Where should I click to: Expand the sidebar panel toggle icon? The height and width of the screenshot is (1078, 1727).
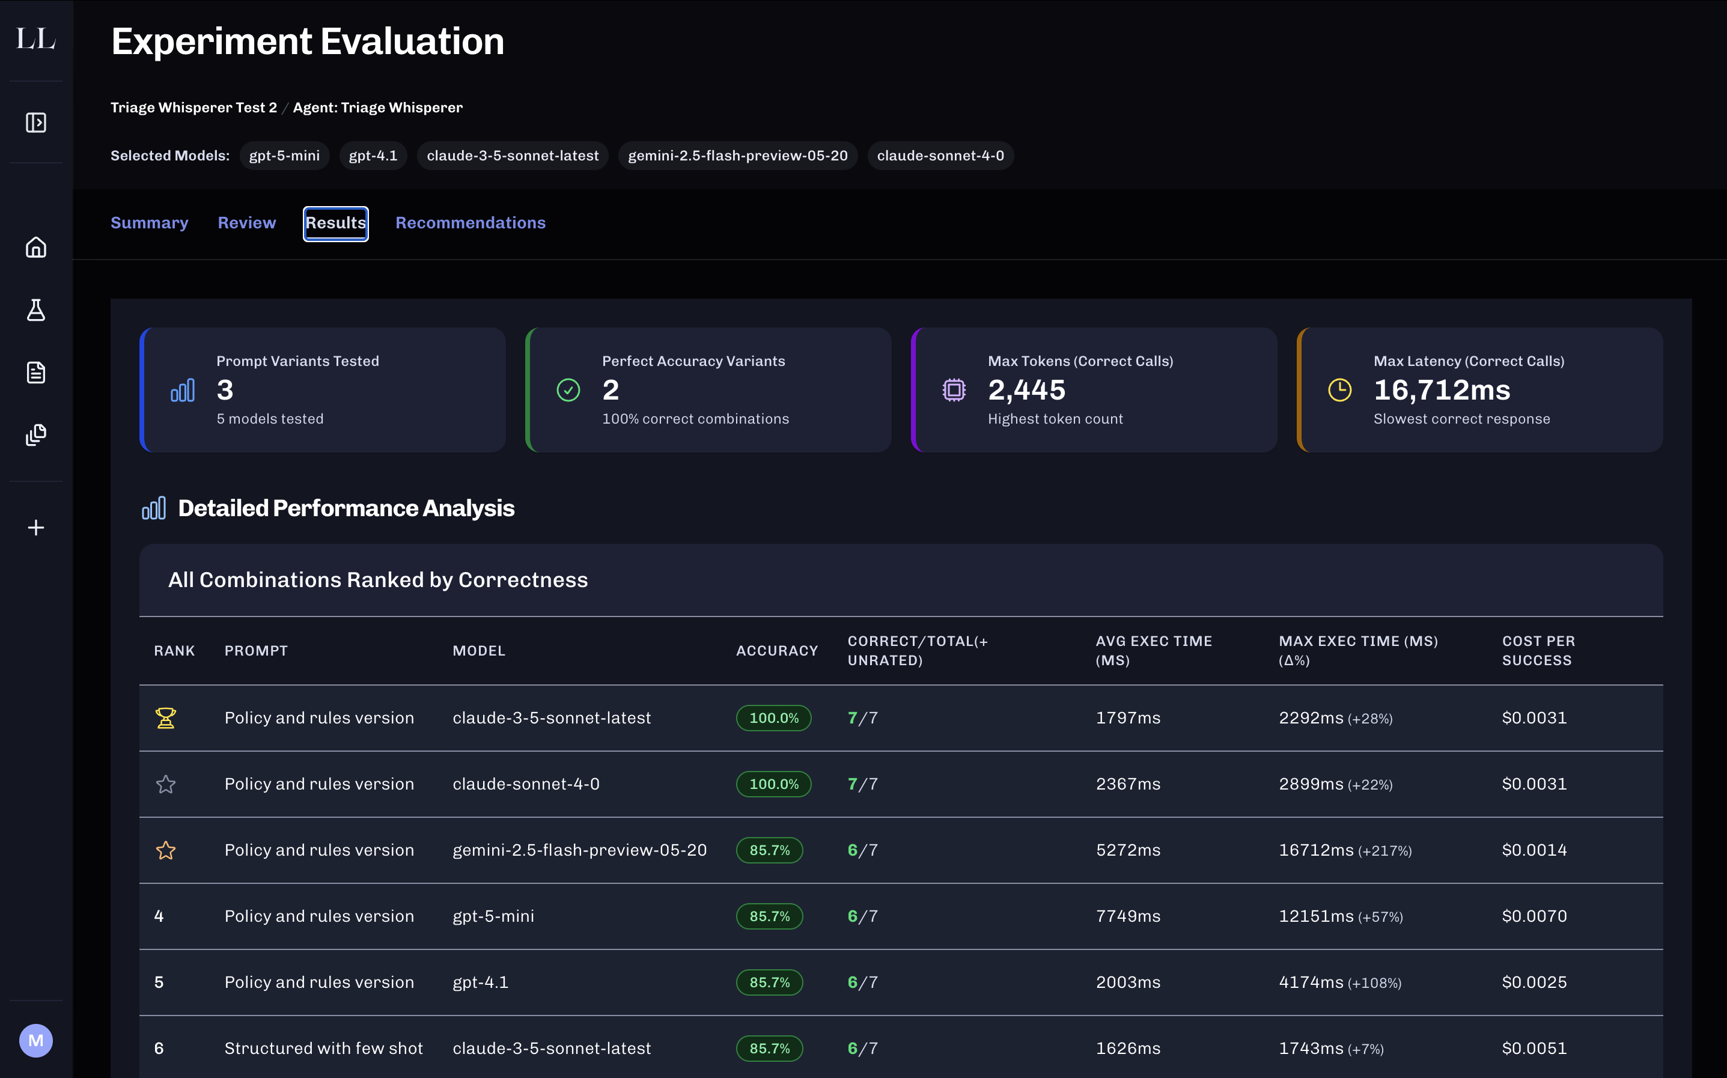point(35,123)
